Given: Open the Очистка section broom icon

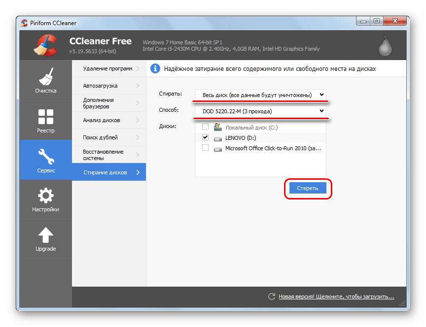Looking at the screenshot, I should click(x=45, y=76).
